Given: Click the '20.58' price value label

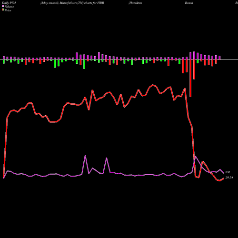Looking at the screenshot, I should click(x=229, y=178).
